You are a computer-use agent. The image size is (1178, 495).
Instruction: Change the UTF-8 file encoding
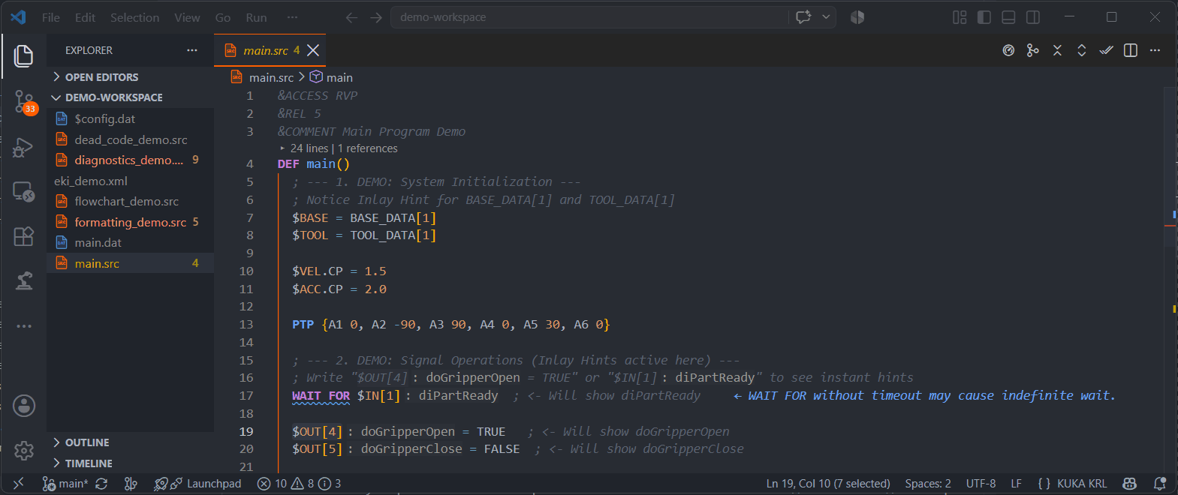981,484
